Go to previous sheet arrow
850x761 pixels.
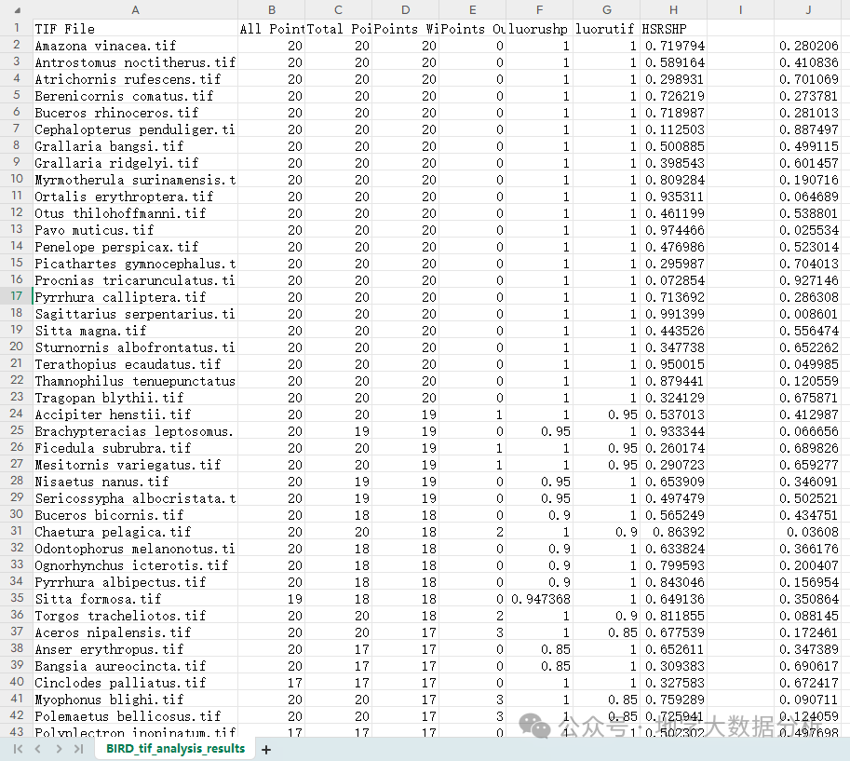pyautogui.click(x=38, y=749)
